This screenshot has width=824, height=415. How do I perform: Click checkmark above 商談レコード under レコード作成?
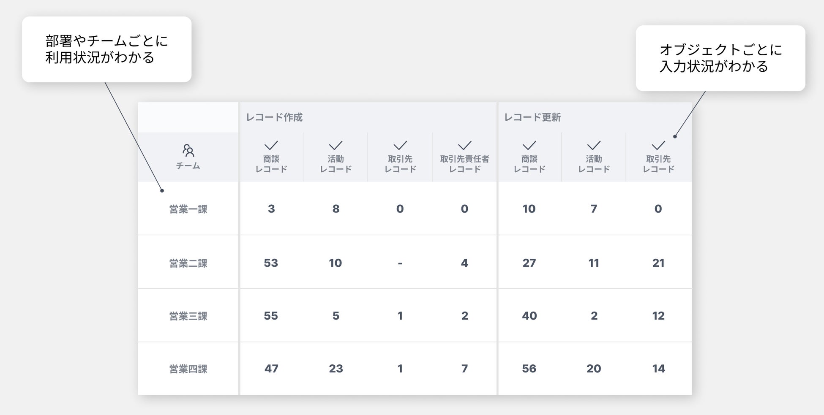pos(271,146)
